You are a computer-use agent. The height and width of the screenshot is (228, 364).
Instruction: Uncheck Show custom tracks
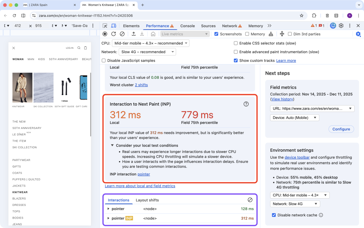pos(236,61)
